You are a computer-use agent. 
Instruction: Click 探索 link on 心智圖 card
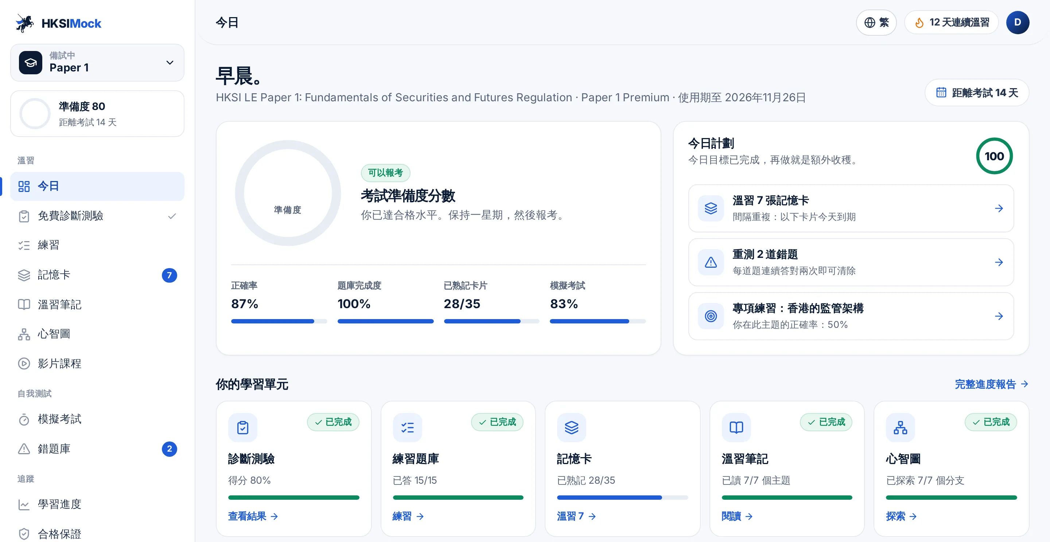coord(901,517)
